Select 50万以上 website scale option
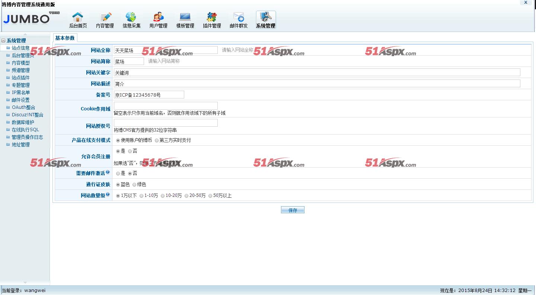Viewport: 536px width, 295px height. coord(210,196)
